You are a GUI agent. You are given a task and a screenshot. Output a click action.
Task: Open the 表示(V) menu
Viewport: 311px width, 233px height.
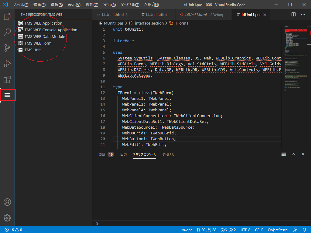point(74,5)
